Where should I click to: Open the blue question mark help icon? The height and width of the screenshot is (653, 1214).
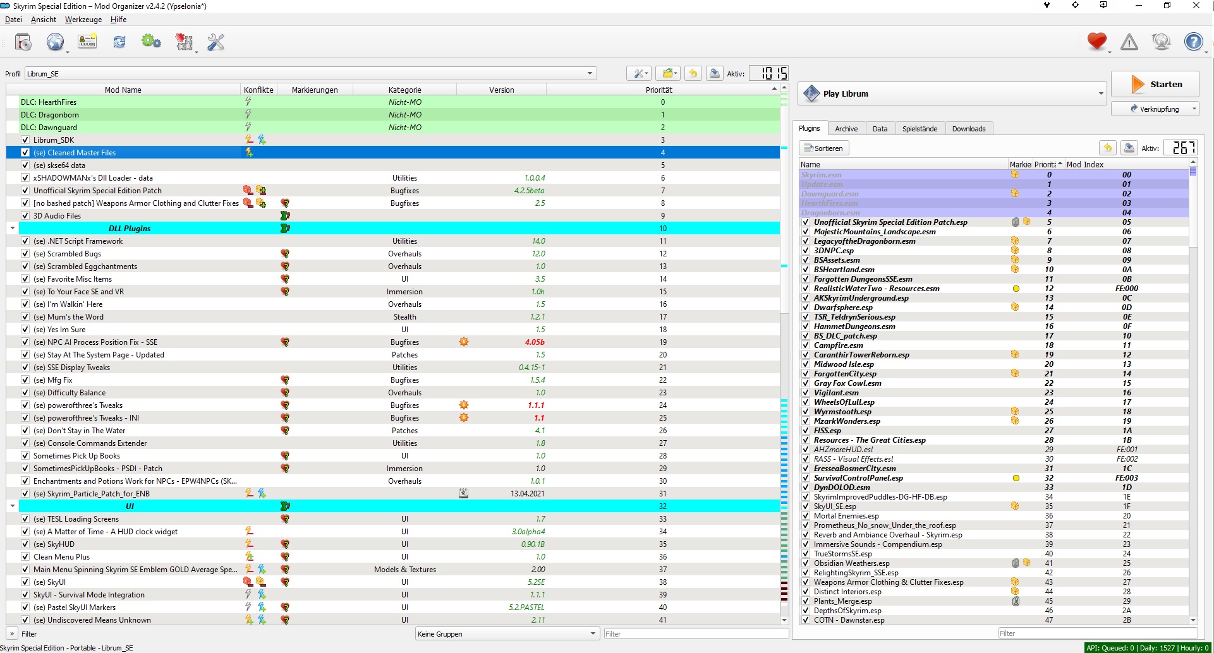(x=1193, y=42)
